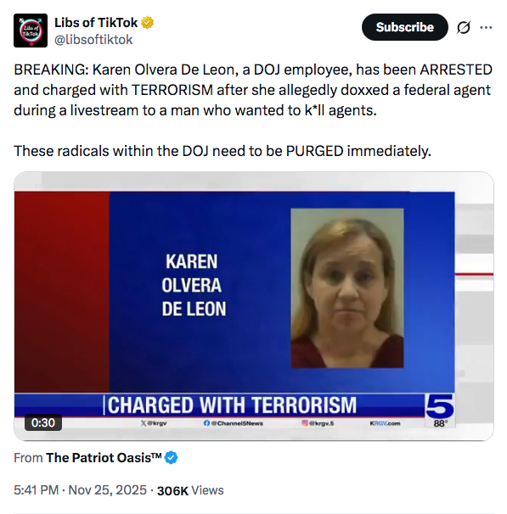This screenshot has height=514, width=507.
Task: Open the Libs of TikTok display name
Action: coord(96,23)
